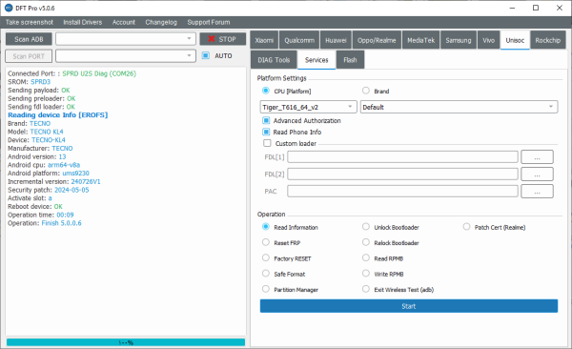Select Exit Wireless Test (adb) operation
This screenshot has width=572, height=349.
[x=366, y=289]
